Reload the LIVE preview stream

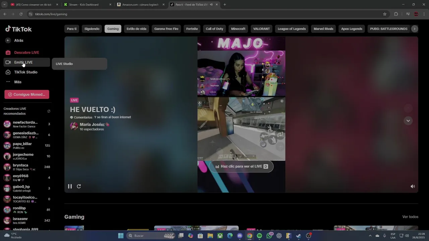tap(79, 186)
